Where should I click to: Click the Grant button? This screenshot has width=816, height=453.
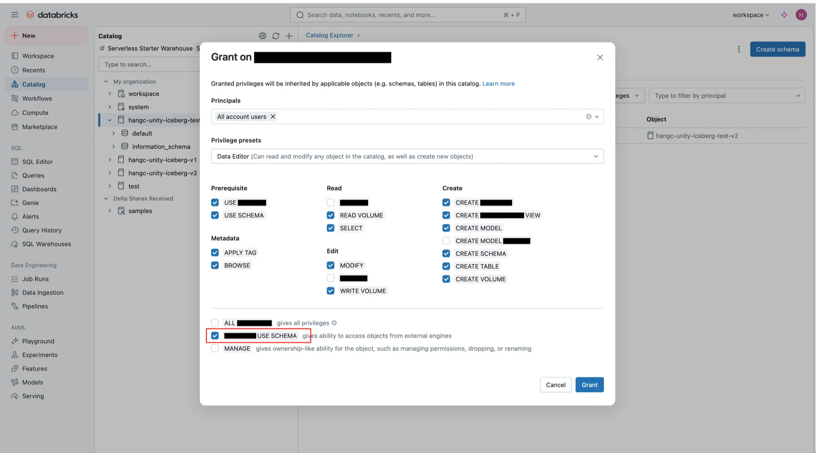tap(589, 385)
